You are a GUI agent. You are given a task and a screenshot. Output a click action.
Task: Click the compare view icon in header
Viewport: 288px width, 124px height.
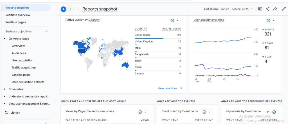click(260, 9)
